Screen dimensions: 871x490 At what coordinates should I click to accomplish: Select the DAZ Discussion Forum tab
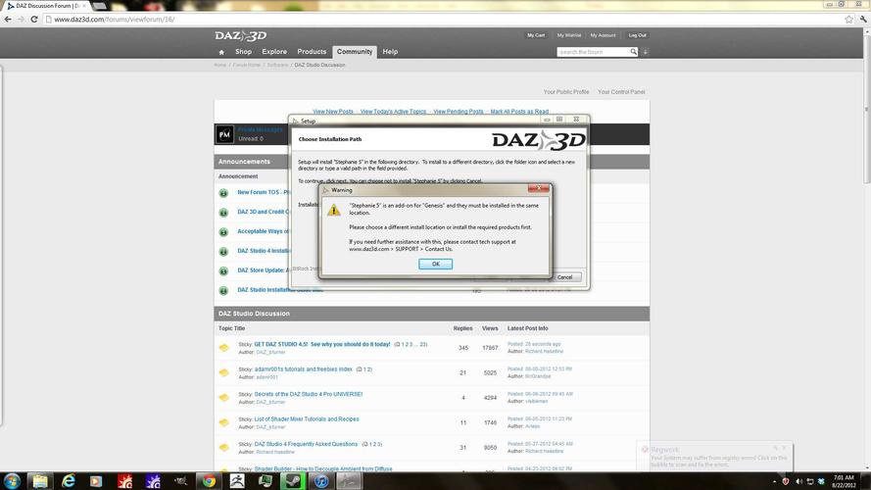47,6
